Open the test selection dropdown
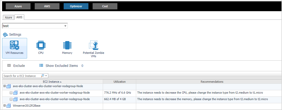 coord(65,26)
